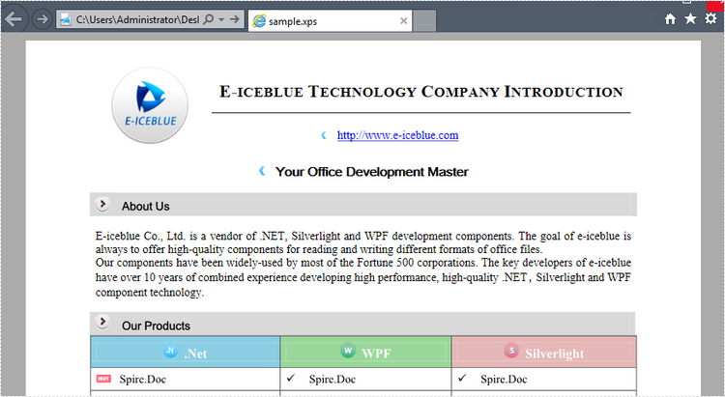Click the E-ICEBLUE round logo

[x=150, y=105]
